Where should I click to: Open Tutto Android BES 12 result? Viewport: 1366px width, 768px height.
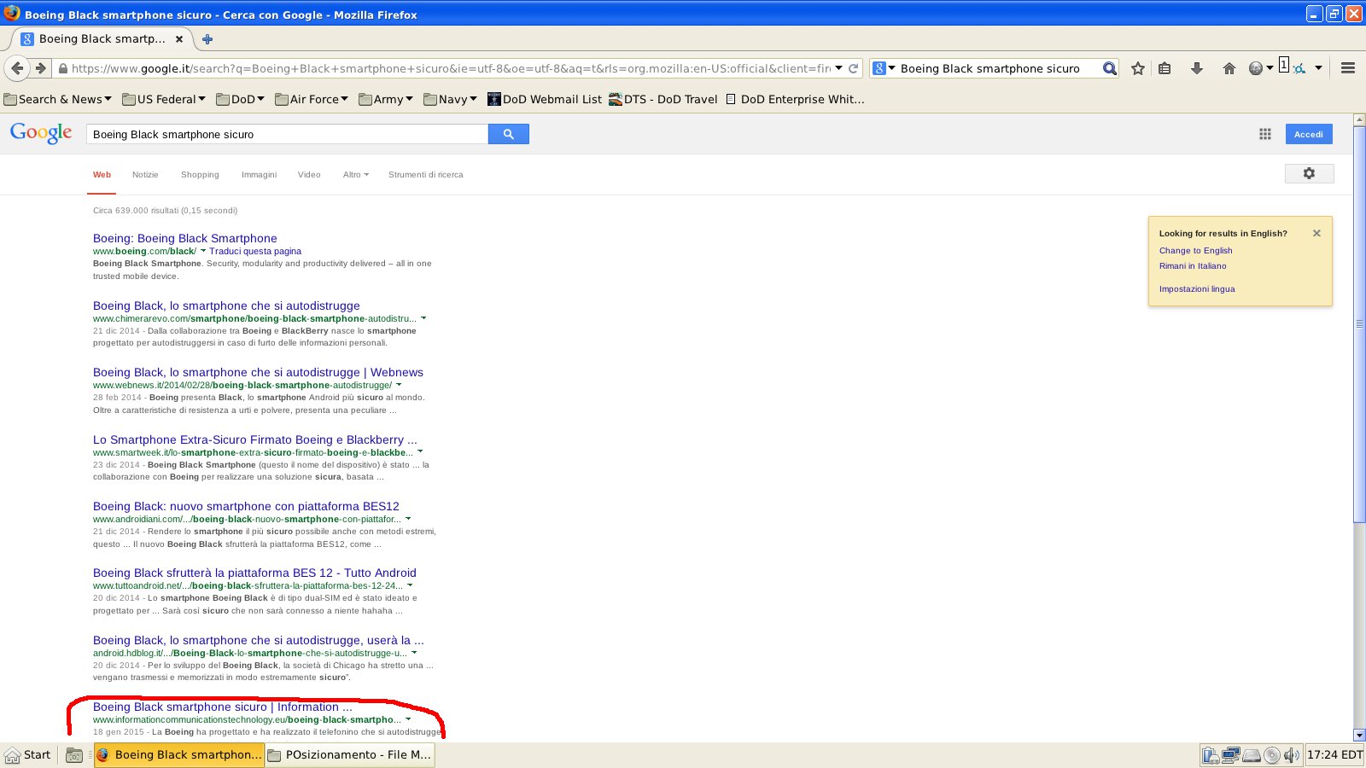coord(254,573)
